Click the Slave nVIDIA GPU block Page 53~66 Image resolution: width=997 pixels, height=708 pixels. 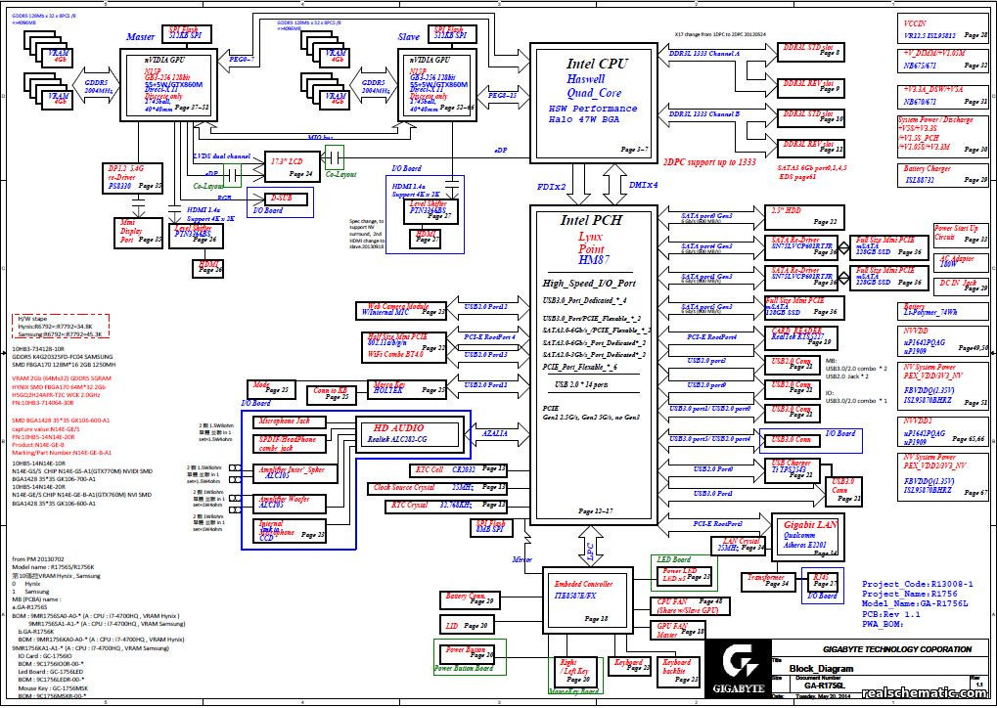[438, 83]
